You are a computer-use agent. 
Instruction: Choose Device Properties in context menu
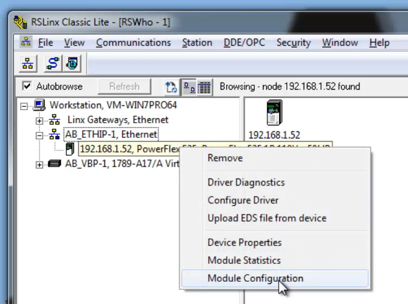[275, 242]
